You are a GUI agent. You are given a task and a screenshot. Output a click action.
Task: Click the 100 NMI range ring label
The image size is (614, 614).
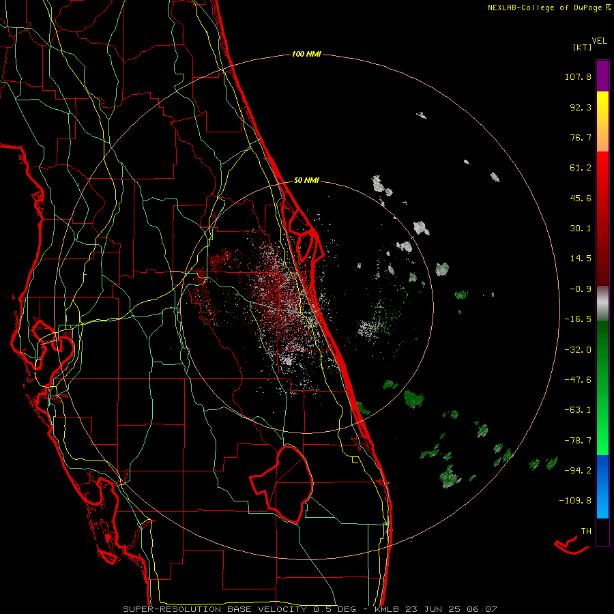306,54
